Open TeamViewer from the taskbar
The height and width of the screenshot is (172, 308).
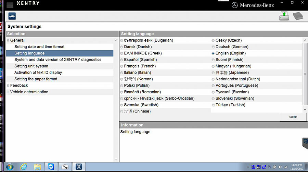coord(51,167)
